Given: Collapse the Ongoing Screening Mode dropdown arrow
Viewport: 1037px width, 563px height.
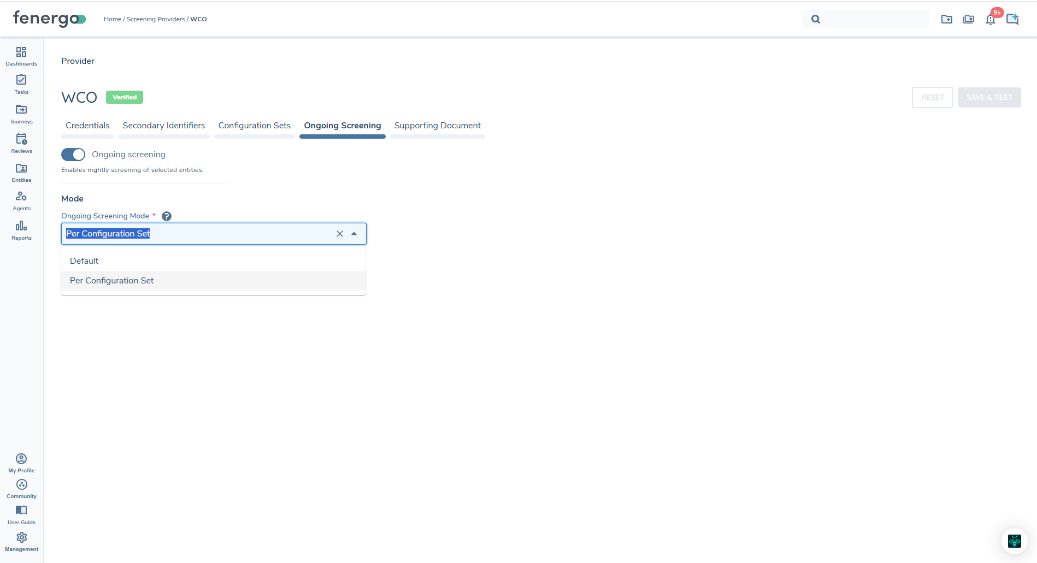Looking at the screenshot, I should pyautogui.click(x=354, y=234).
